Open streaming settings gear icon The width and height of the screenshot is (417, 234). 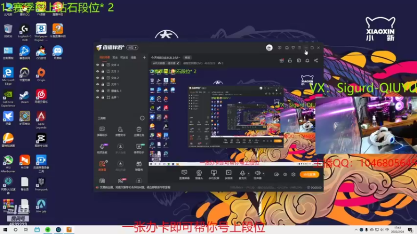click(293, 174)
